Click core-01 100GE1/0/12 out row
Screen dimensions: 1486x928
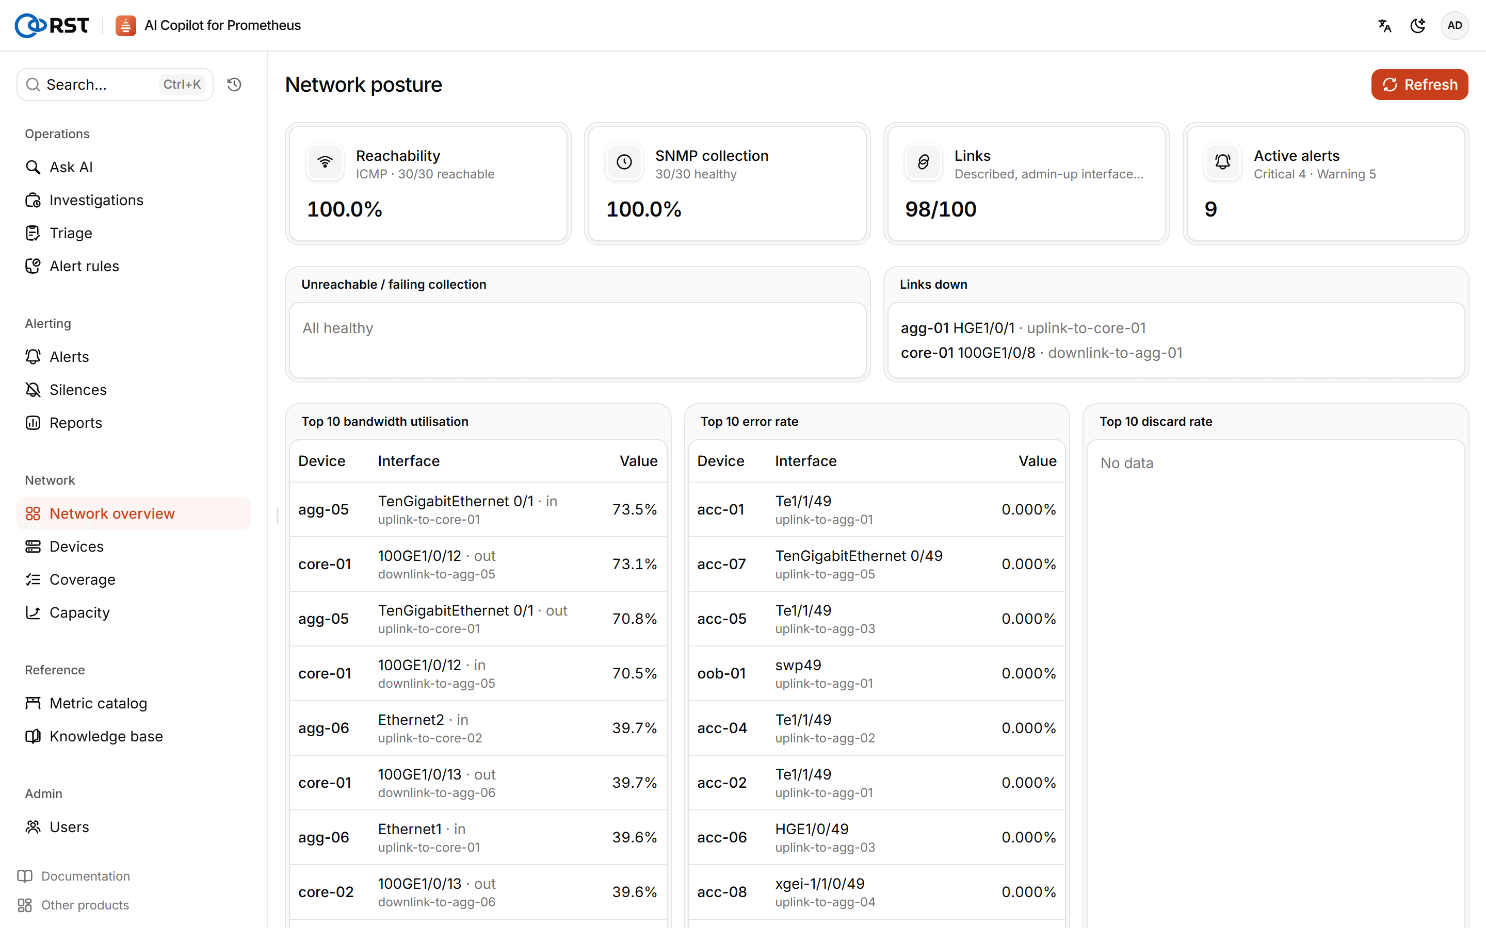478,564
